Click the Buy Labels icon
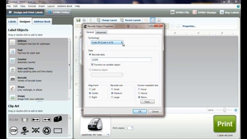Screen dimensions: 247x139 (x=222, y=12)
